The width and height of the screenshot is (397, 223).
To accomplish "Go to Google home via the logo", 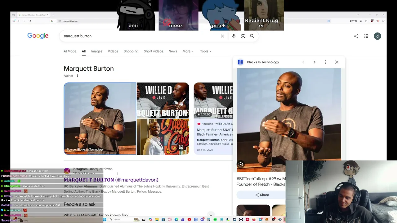I will pyautogui.click(x=38, y=36).
